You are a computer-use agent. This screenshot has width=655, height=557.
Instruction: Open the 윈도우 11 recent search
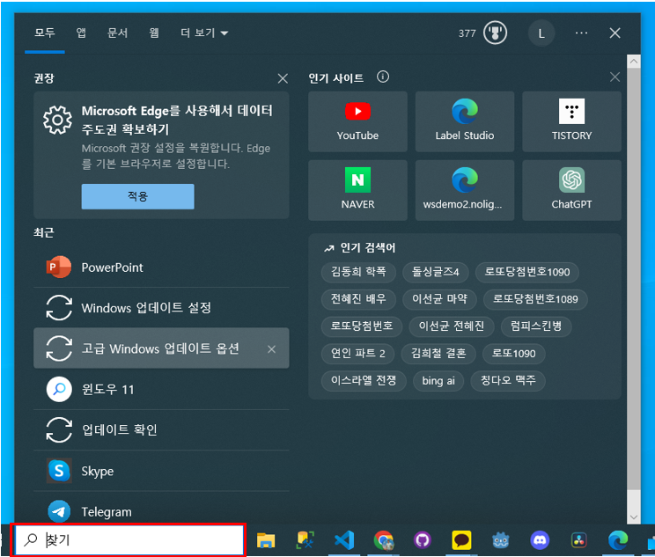pyautogui.click(x=161, y=389)
